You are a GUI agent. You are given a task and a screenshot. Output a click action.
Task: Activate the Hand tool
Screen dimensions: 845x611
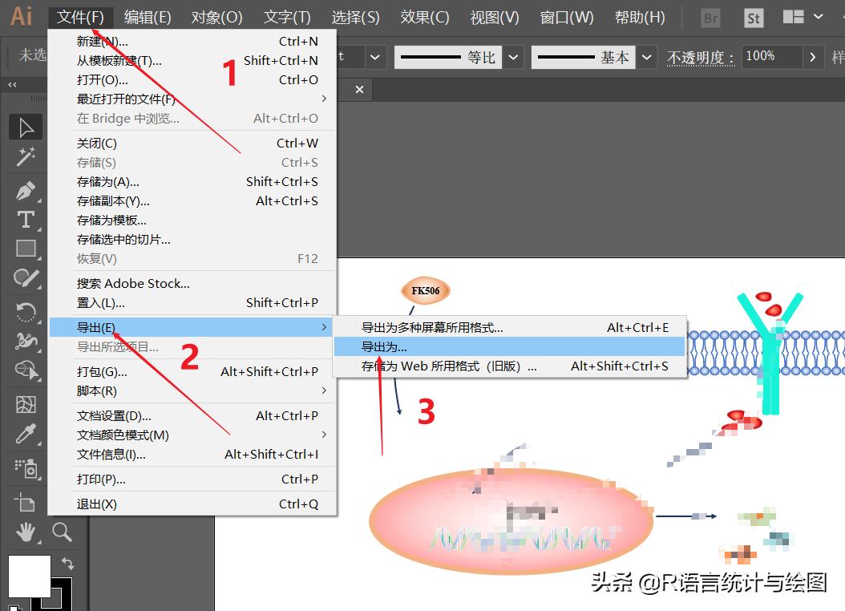click(25, 532)
